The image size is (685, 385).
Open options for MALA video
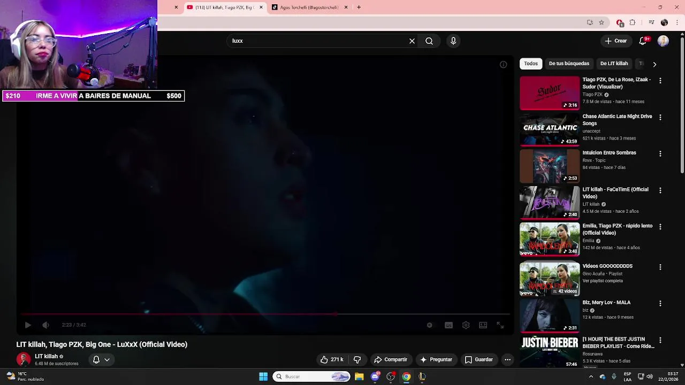tap(660, 303)
